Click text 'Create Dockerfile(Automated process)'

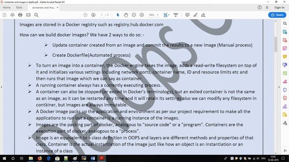(x=91, y=55)
